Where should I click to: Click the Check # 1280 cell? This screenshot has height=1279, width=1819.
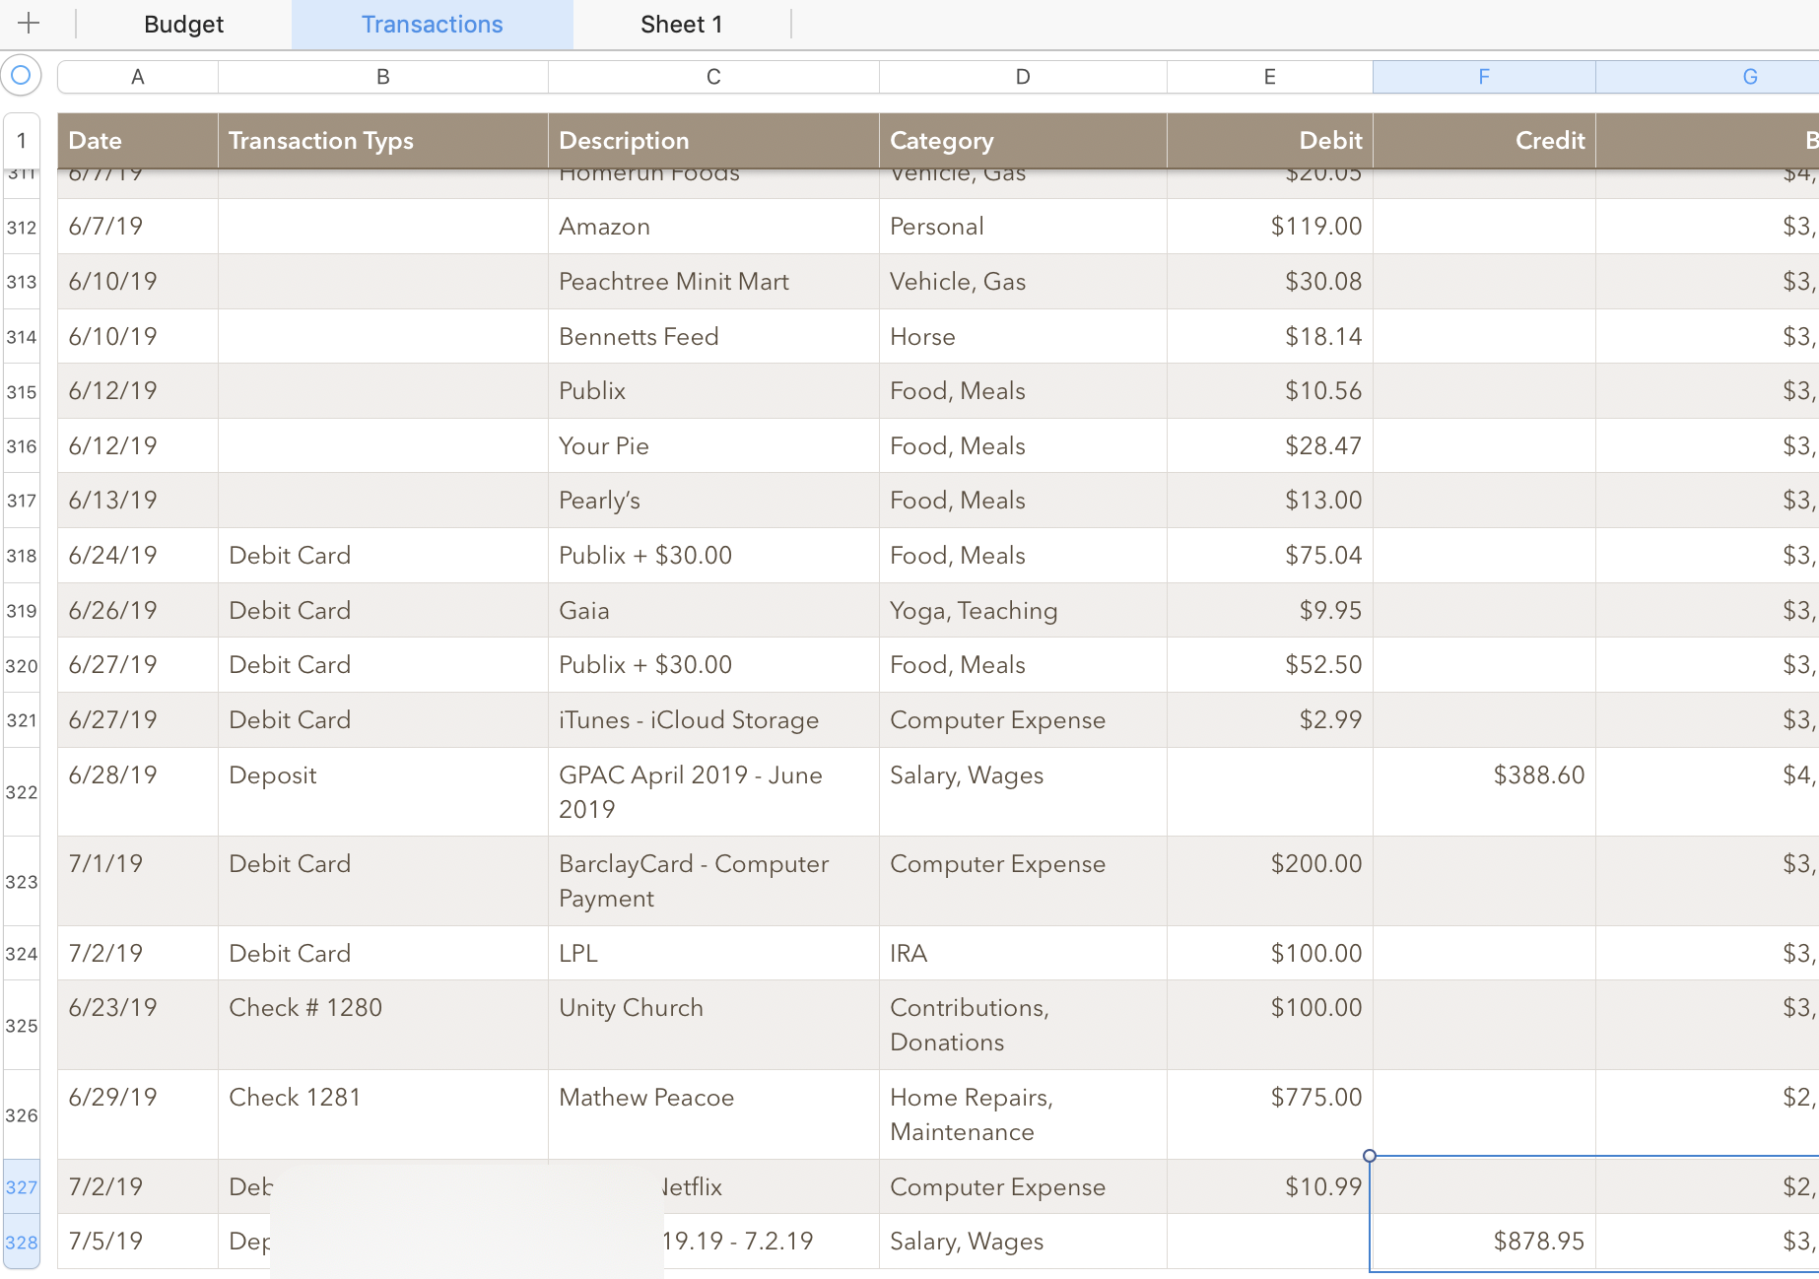pos(383,1026)
